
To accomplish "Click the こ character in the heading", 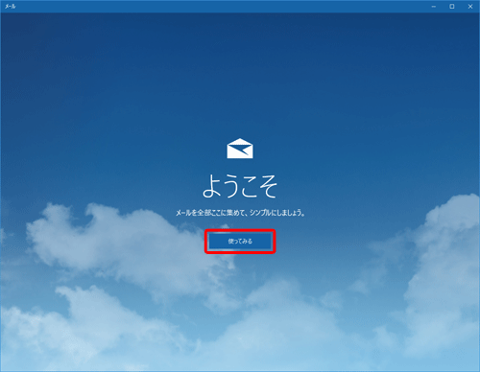I will click(x=249, y=187).
